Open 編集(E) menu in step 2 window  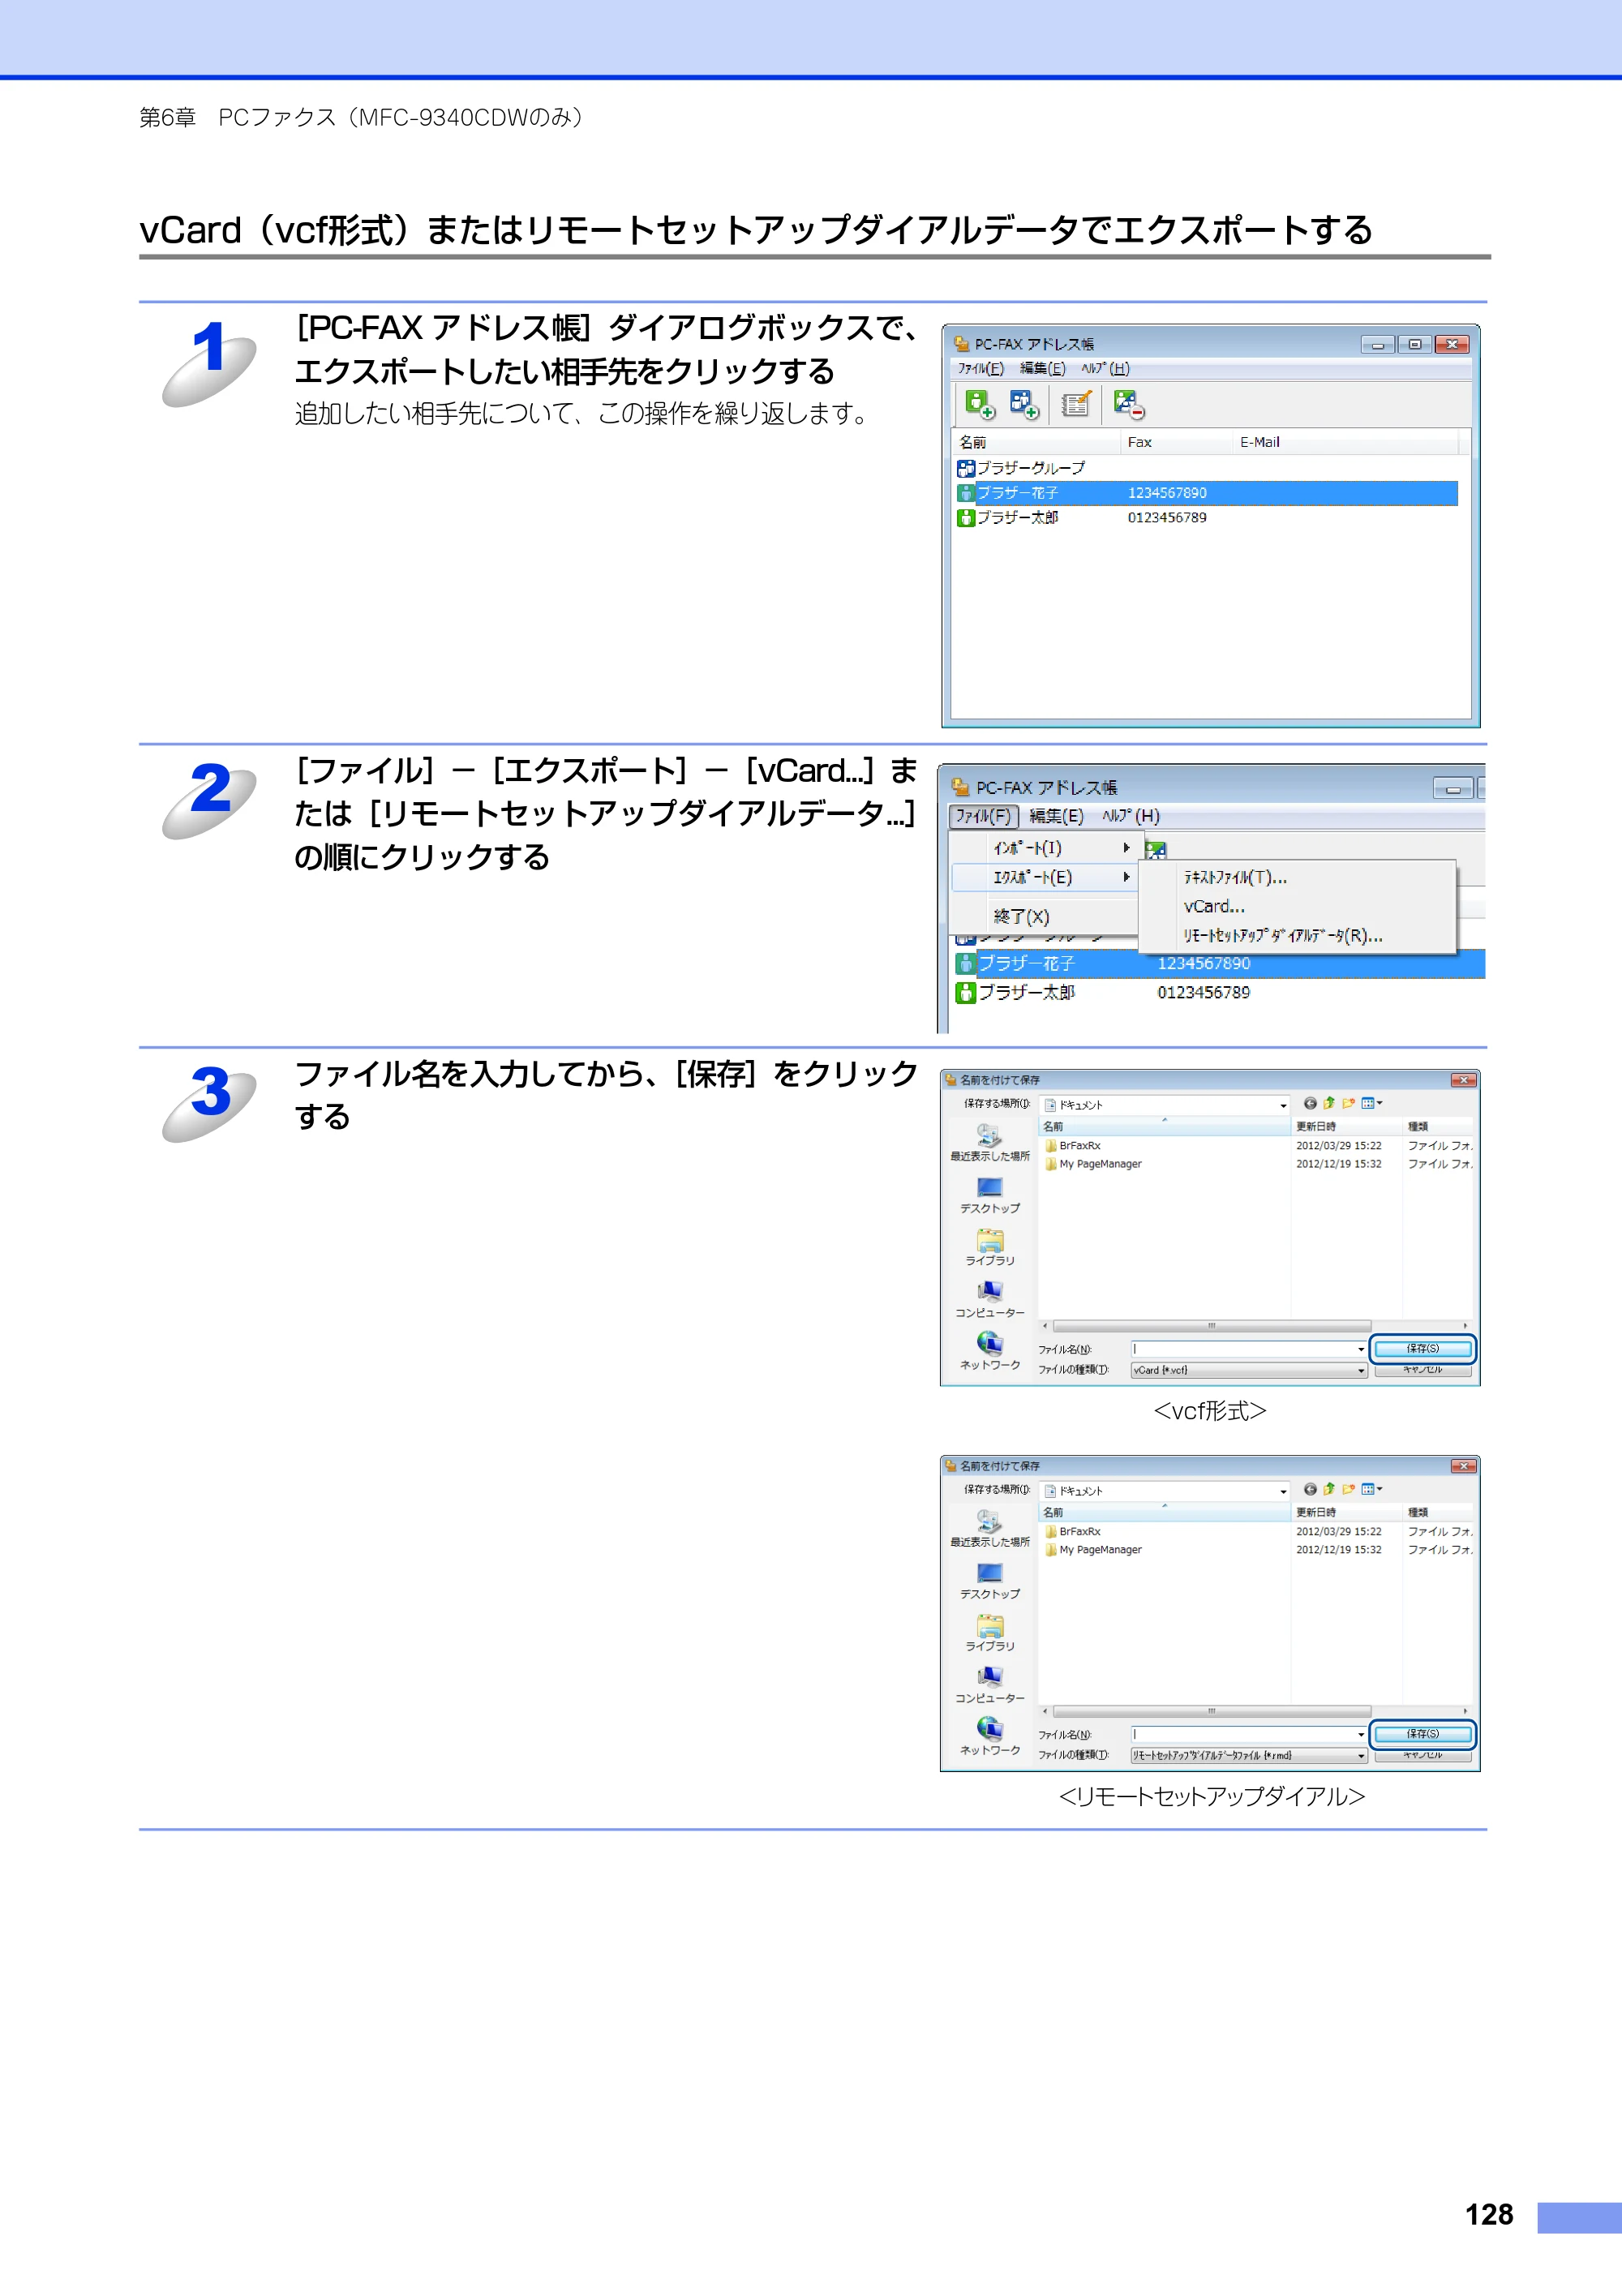coord(1057,816)
